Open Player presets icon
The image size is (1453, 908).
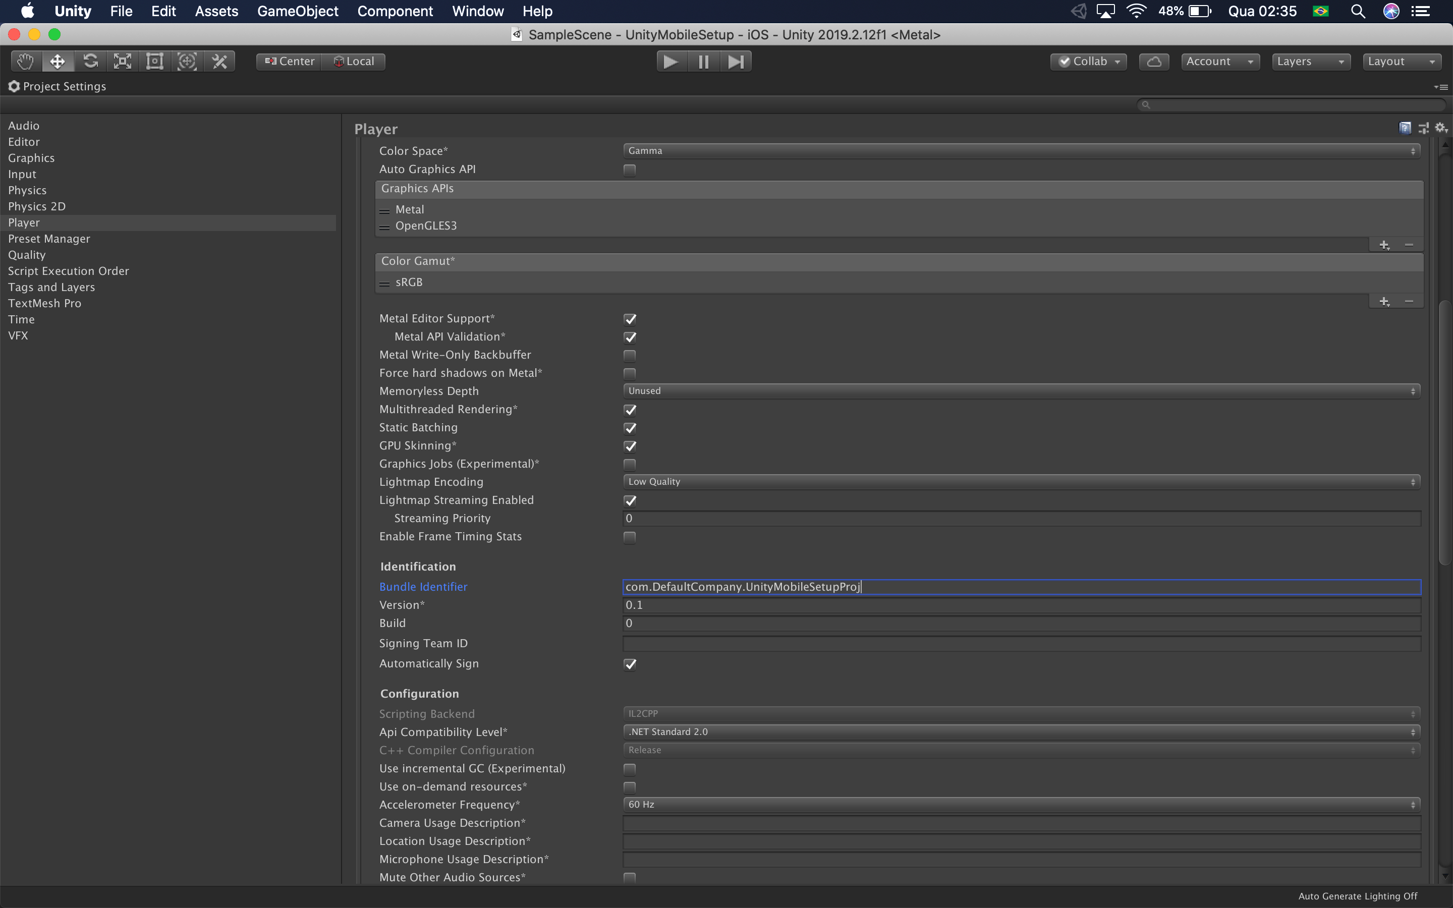(1424, 128)
